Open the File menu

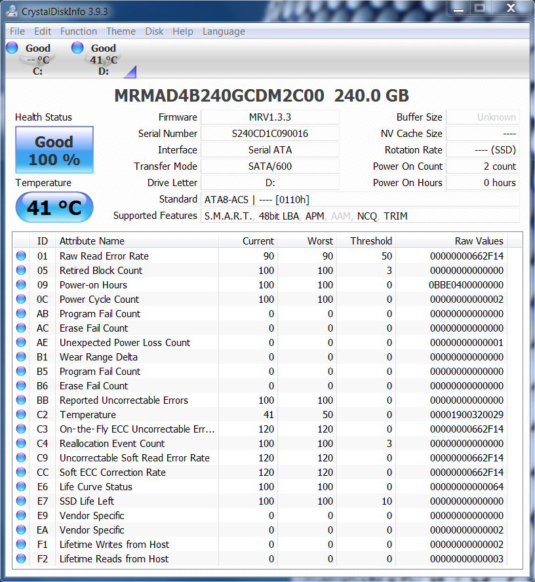click(x=17, y=31)
